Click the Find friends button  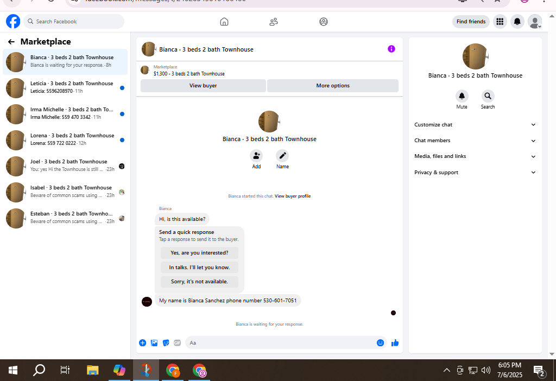click(x=471, y=22)
